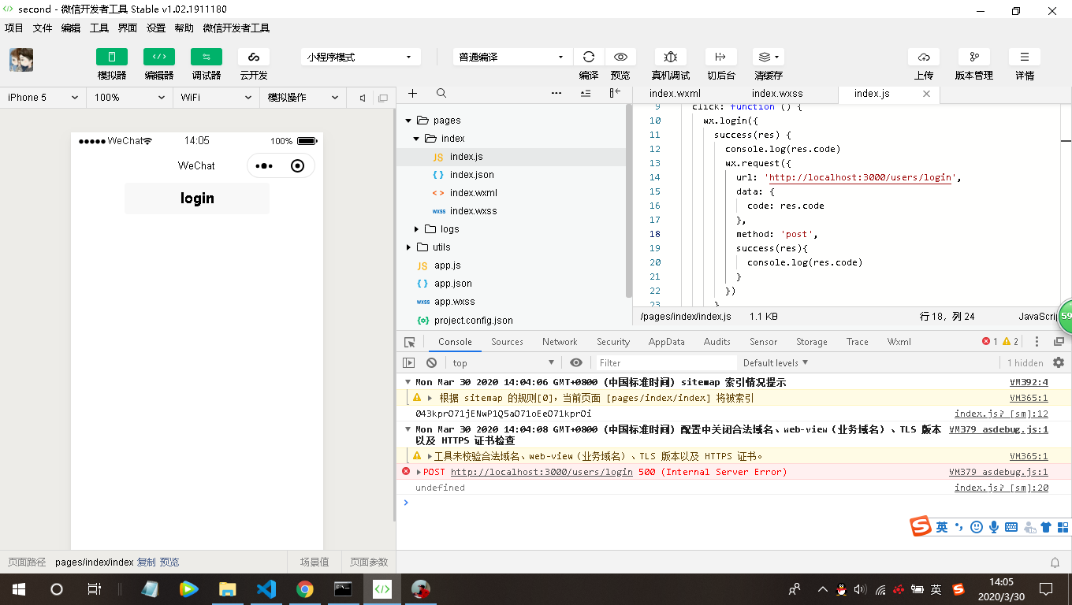Open the file tree more options menu
Screen dimensions: 1072x605
coord(556,93)
